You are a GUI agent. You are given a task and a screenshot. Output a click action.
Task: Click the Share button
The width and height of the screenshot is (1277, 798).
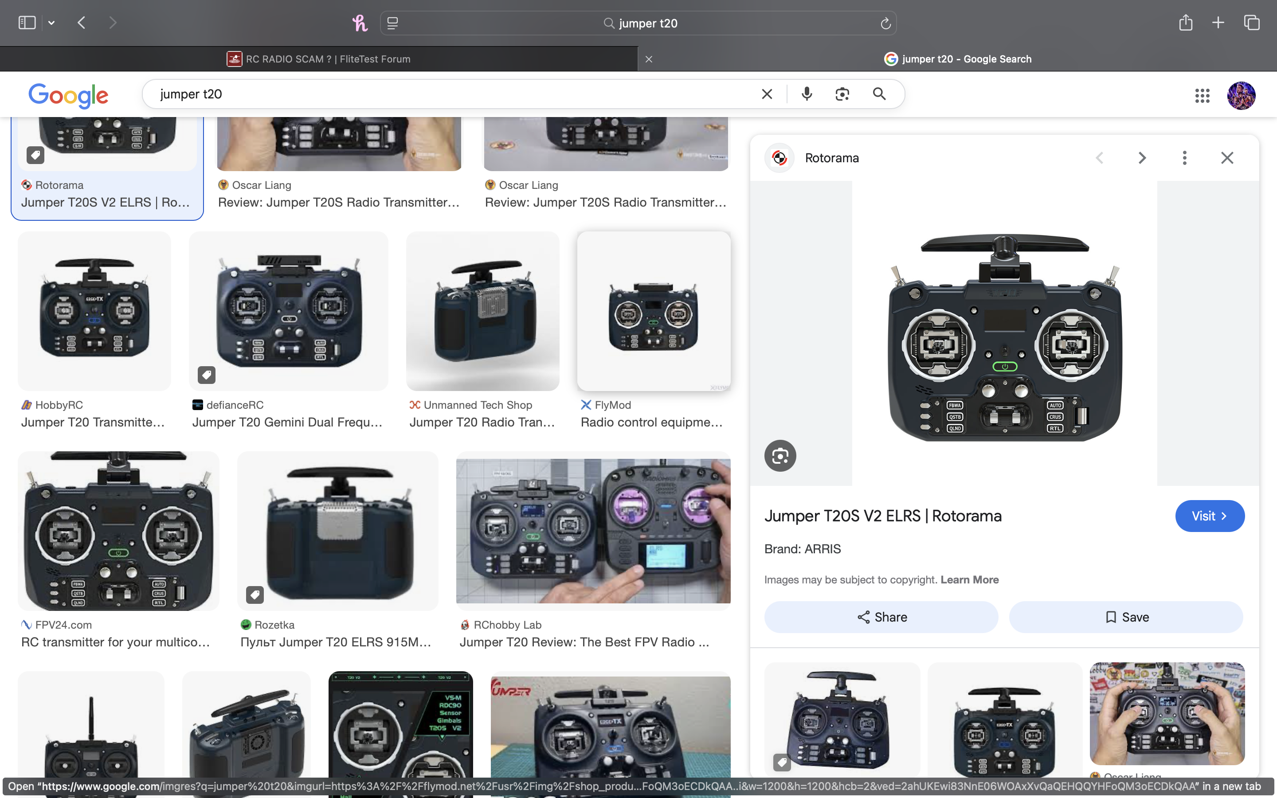click(881, 617)
